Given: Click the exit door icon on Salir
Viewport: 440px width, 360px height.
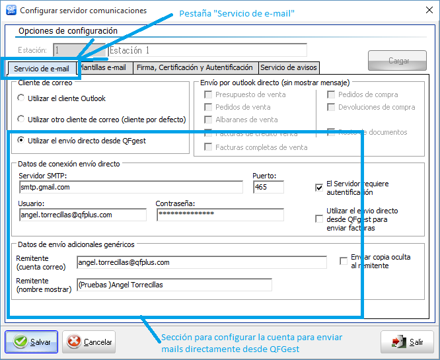Looking at the screenshot, I should click(x=399, y=342).
